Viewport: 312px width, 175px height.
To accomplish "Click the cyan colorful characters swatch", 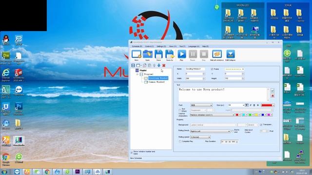I will 244,115.
